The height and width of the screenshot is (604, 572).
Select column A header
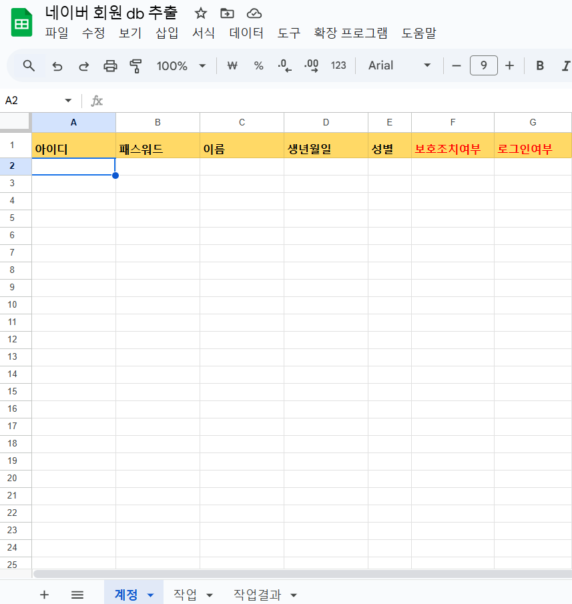click(x=73, y=123)
